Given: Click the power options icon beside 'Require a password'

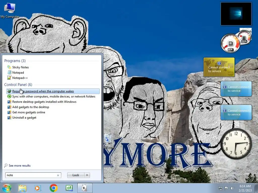Looking at the screenshot, I should [9, 91].
